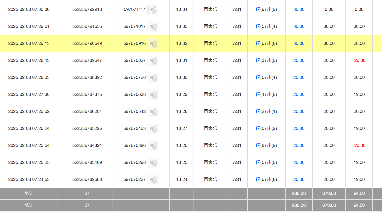Image resolution: width=382 pixels, height=216 pixels.
Task: Open video icon beside 597670298
Action: [x=153, y=163]
